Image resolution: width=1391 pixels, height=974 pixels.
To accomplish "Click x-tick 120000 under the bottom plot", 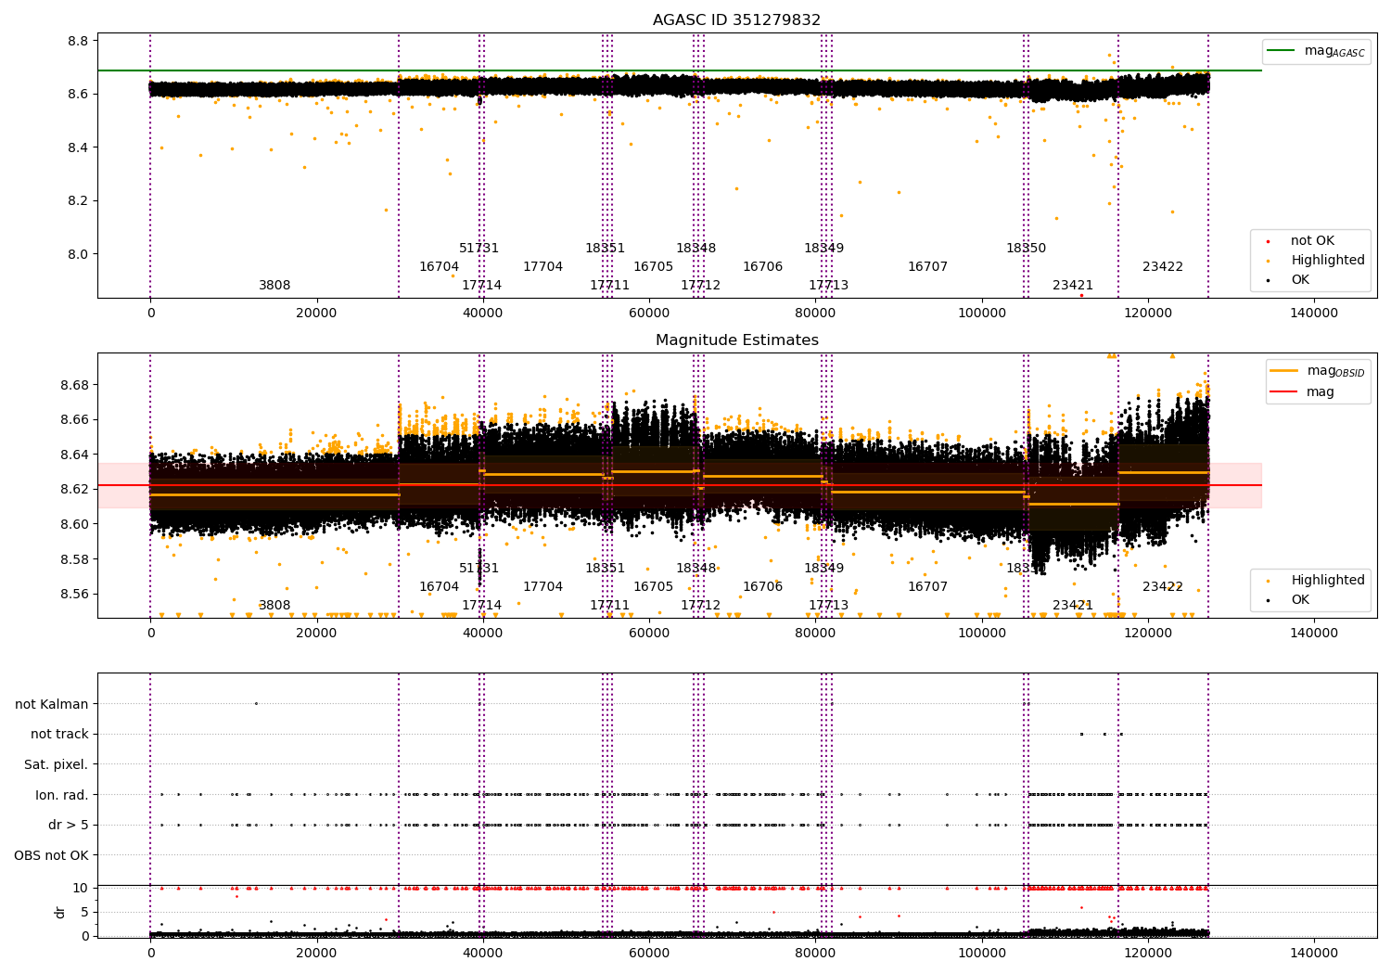I will 1148,953.
